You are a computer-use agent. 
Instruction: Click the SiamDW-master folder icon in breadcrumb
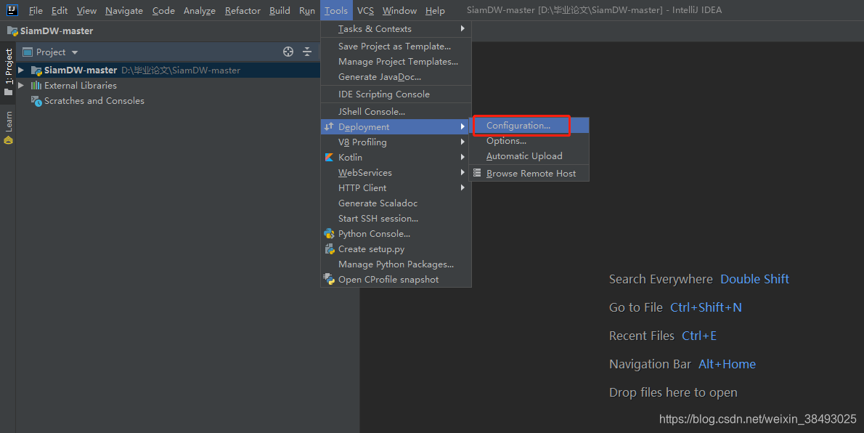(12, 31)
